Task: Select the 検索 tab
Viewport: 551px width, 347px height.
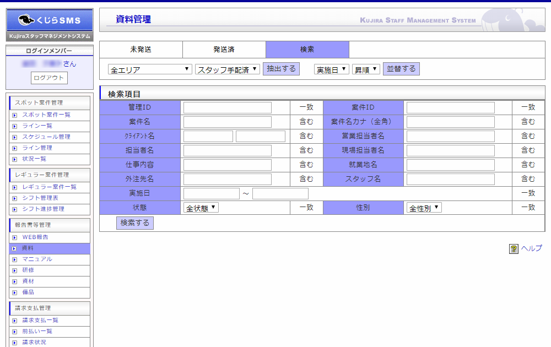Action: coord(307,50)
